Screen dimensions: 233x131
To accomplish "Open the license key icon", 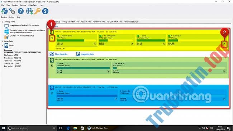I will pos(37,11).
